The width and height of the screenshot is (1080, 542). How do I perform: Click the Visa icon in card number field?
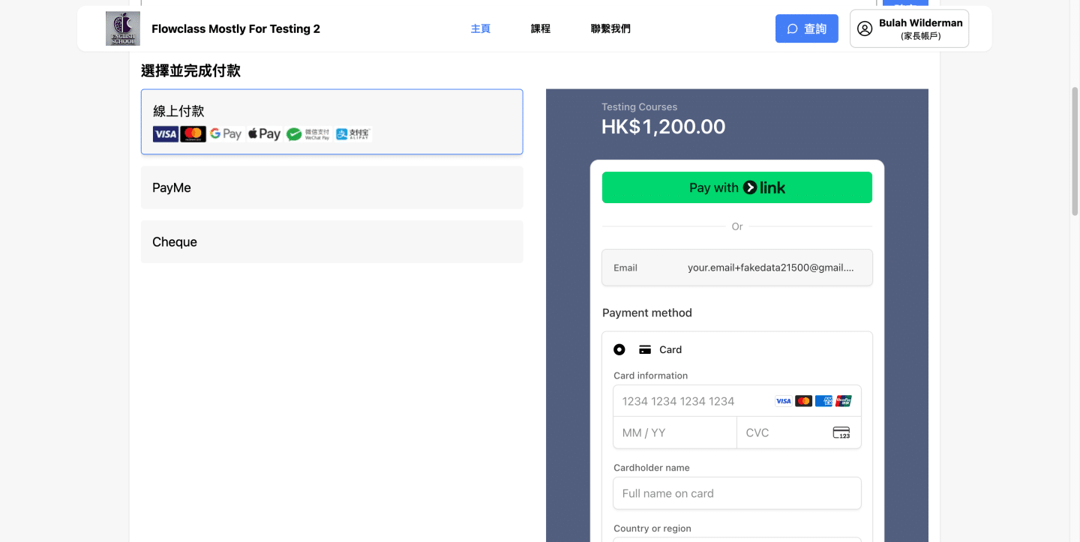[784, 401]
